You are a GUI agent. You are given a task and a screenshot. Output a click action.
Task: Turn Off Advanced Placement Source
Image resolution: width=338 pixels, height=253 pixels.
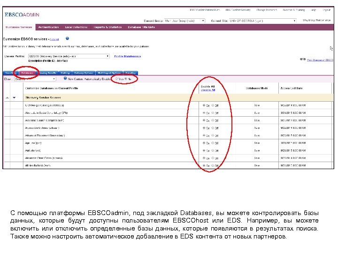213,135
